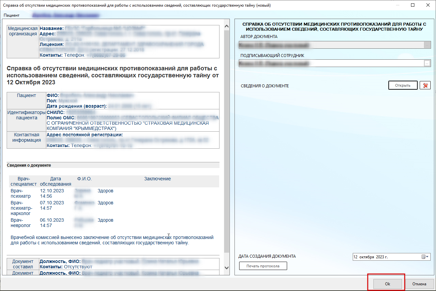Click the preview vertical scrollbar thumb
Viewport: 436px width, 291px height.
(227, 142)
